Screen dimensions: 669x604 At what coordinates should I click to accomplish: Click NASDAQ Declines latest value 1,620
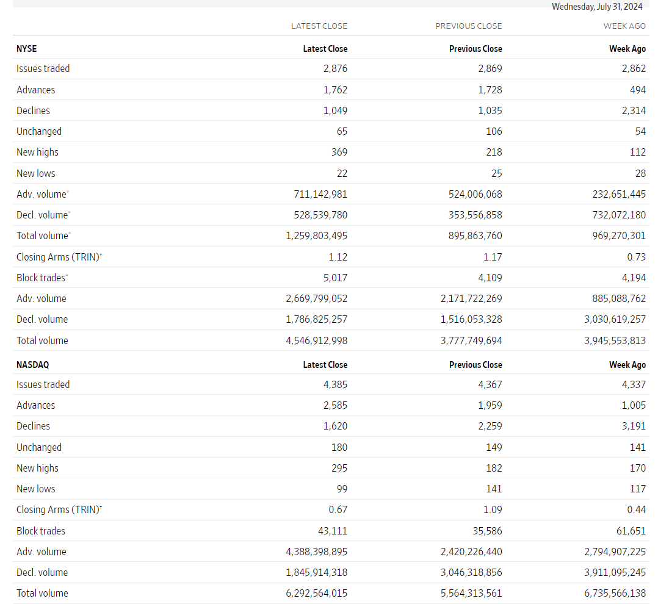(335, 426)
